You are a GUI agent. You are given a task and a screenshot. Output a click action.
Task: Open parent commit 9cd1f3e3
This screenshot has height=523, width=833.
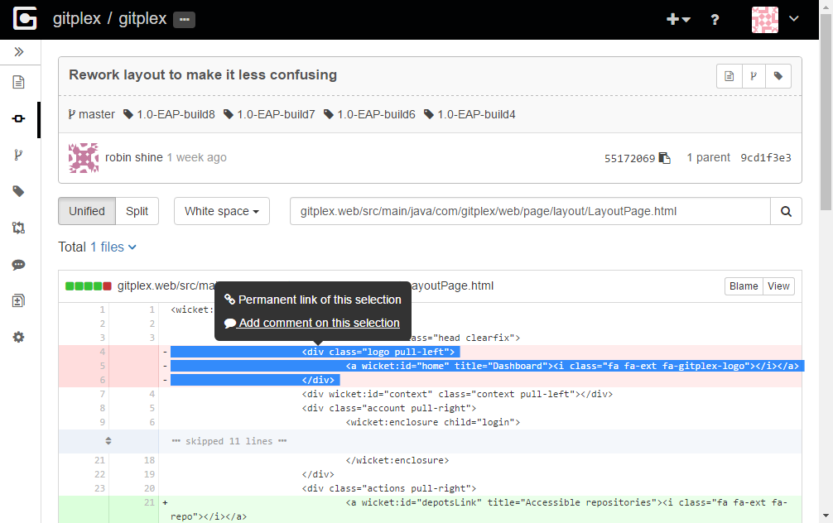[x=766, y=158]
